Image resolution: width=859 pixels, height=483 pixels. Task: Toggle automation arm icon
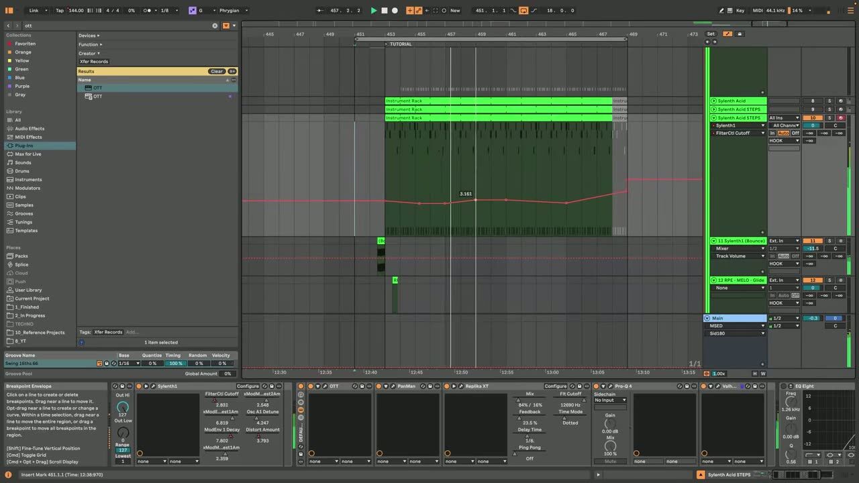pos(419,11)
